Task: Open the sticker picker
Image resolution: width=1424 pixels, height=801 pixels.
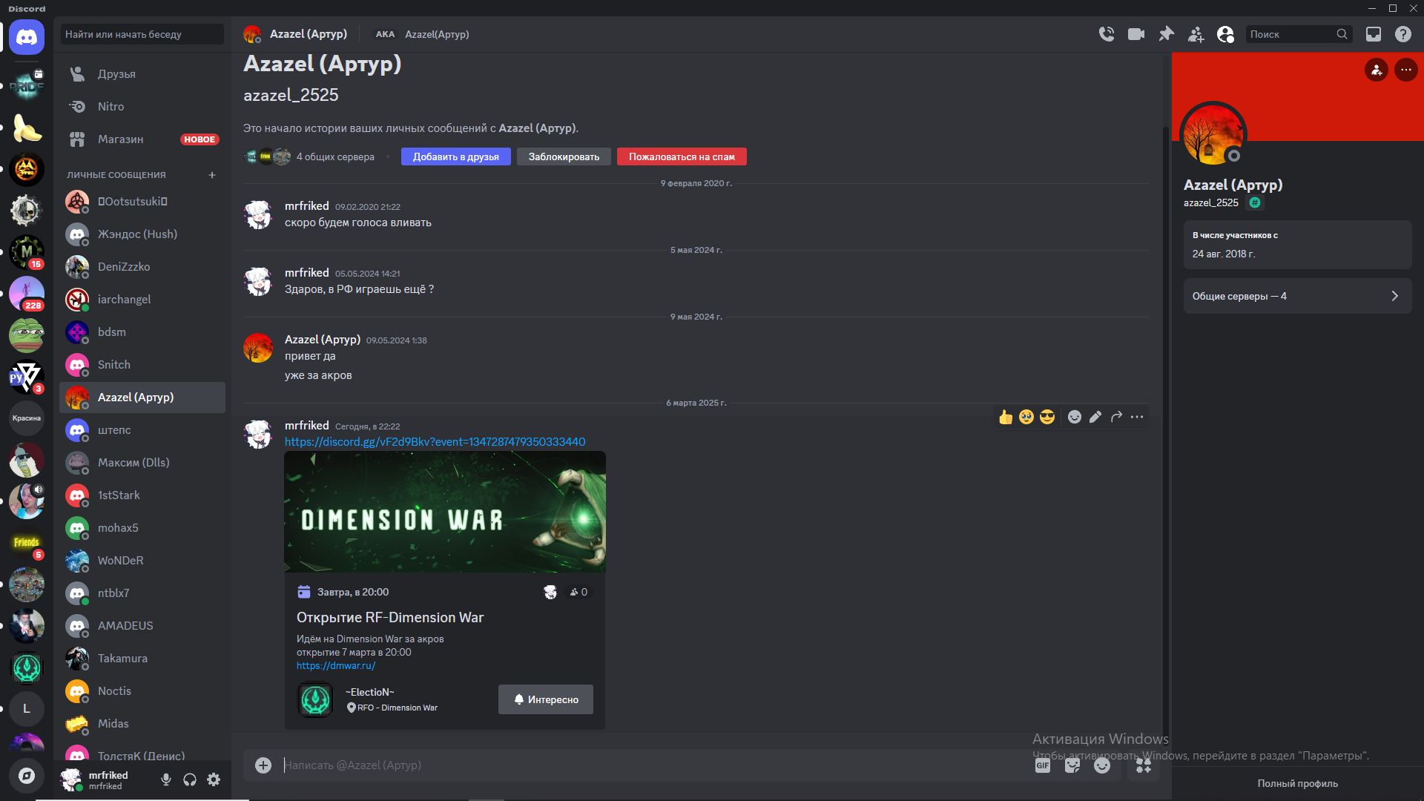Action: (x=1072, y=765)
